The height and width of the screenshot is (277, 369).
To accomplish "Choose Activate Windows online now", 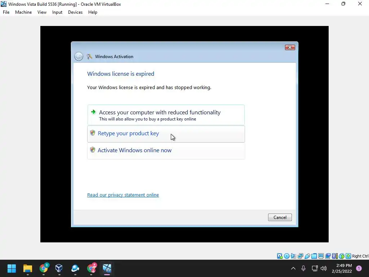I will [x=166, y=151].
